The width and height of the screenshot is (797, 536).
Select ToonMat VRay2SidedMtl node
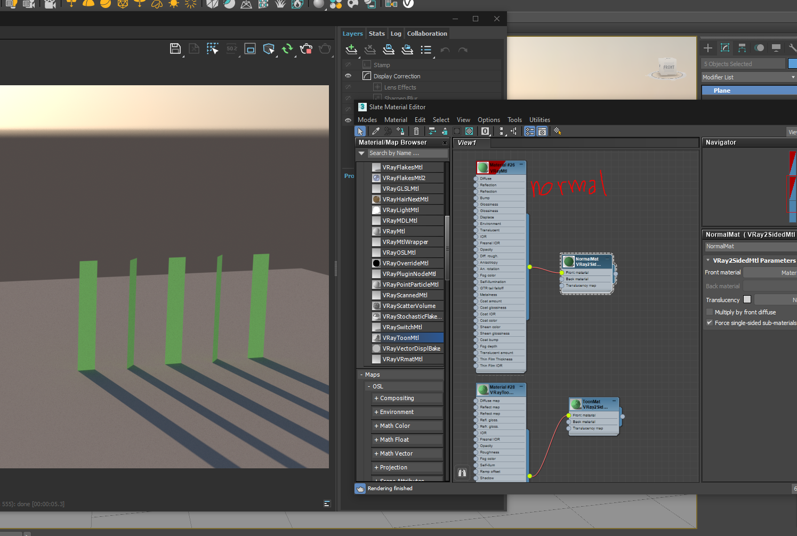pyautogui.click(x=594, y=404)
